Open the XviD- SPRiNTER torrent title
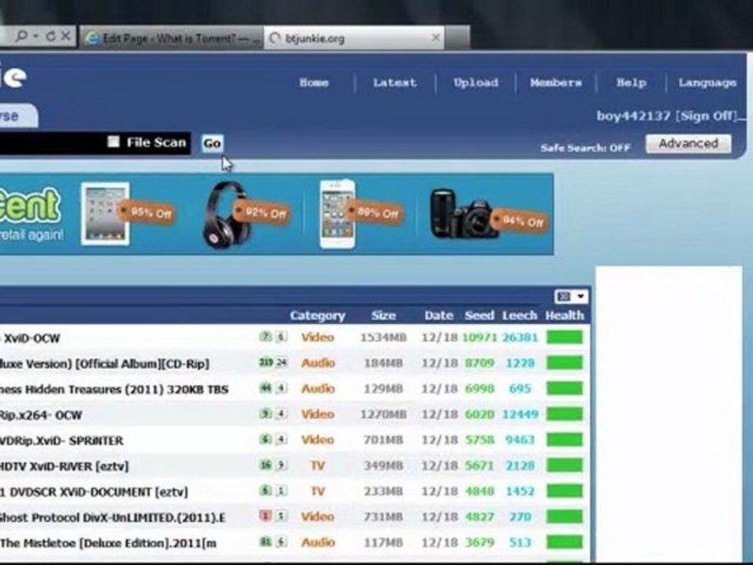Image resolution: width=753 pixels, height=565 pixels. (x=61, y=440)
